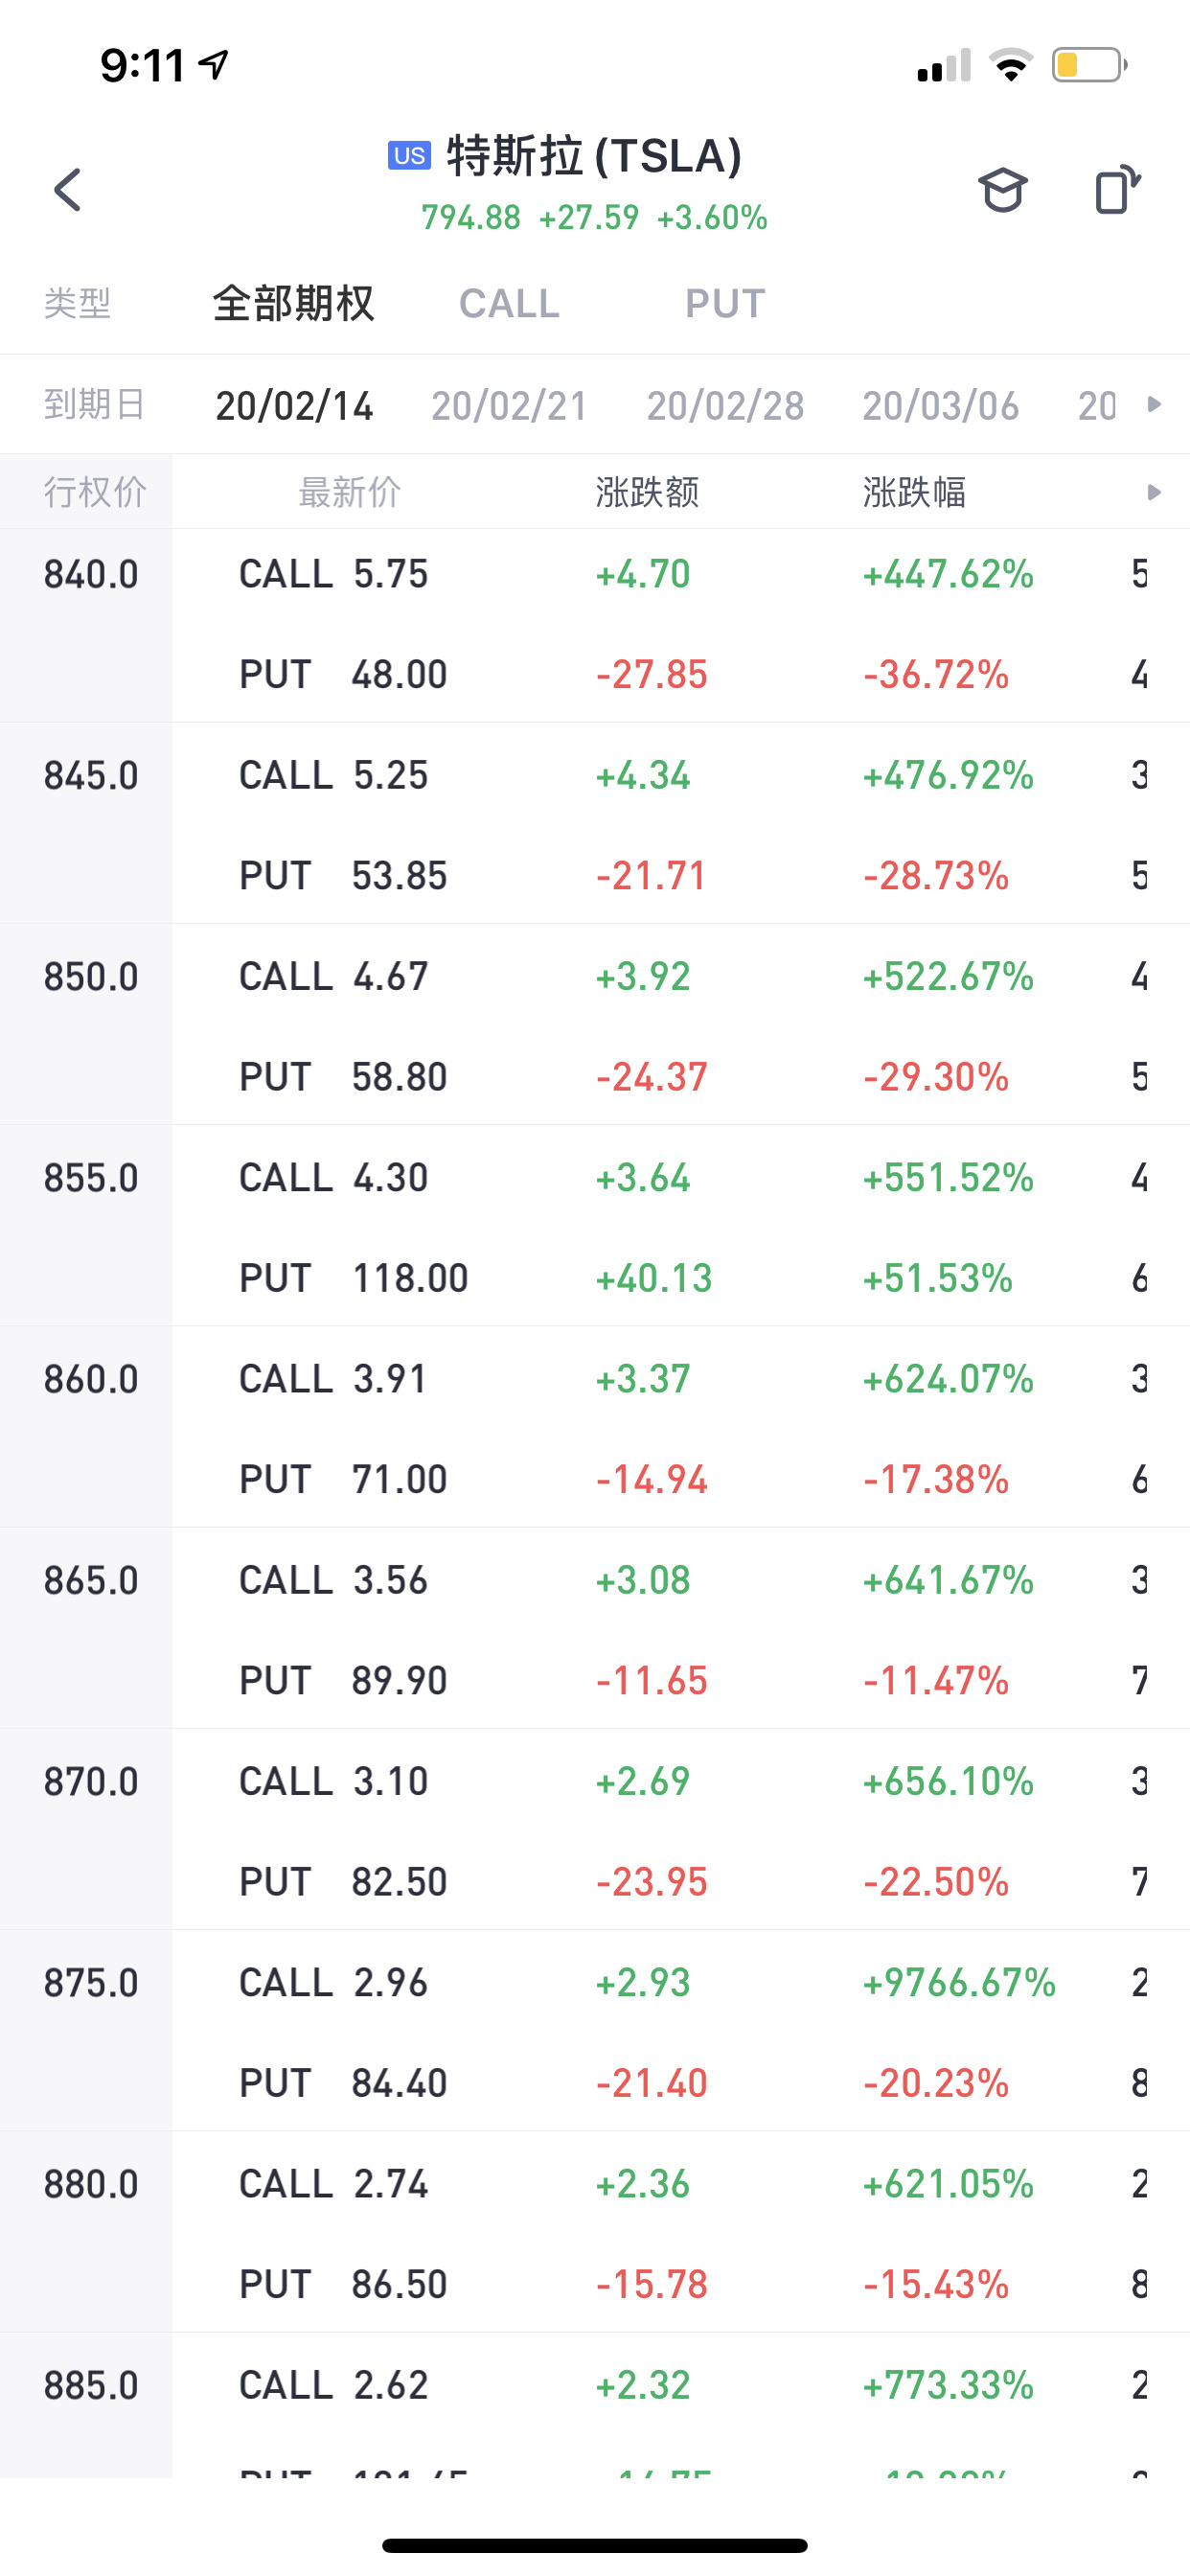
Task: Sort by 最新价 column header
Action: pyautogui.click(x=349, y=492)
